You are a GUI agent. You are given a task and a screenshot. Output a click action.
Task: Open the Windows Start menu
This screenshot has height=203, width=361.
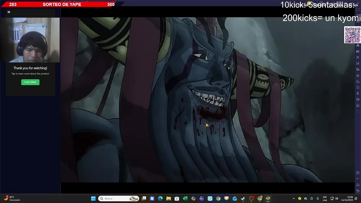click(93, 198)
